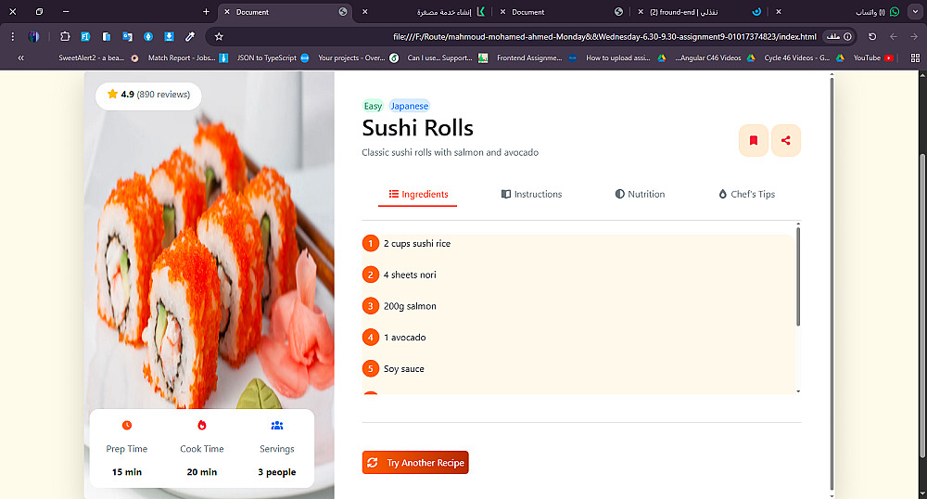The image size is (927, 499).
Task: Open the browser profile avatar
Action: pos(33,37)
